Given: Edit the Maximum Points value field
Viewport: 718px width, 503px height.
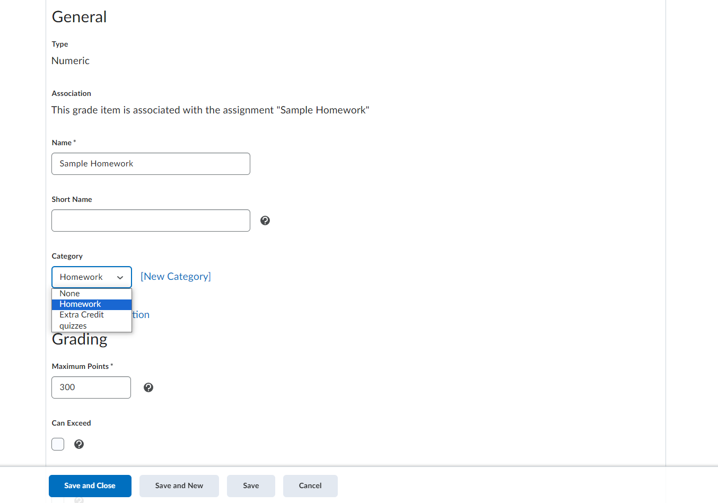Looking at the screenshot, I should (91, 387).
